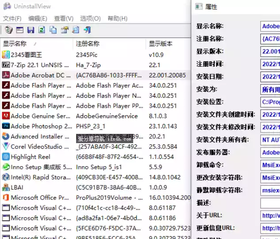280x239 pixels.
Task: Click the toolbar icon with folder and window
Action: 65,30
